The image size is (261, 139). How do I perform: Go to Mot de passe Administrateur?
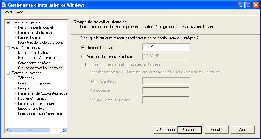coord(39,58)
